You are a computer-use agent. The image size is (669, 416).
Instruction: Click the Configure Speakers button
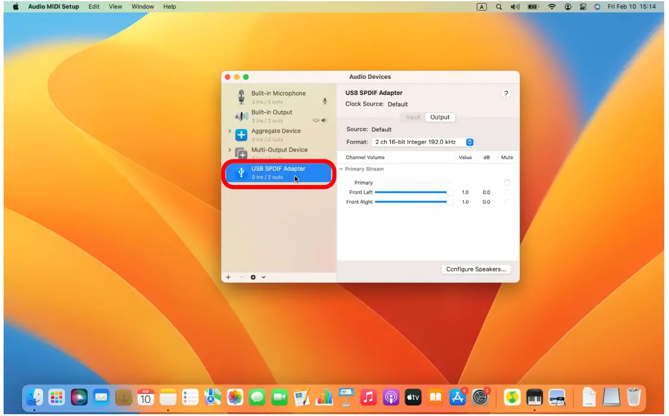476,269
